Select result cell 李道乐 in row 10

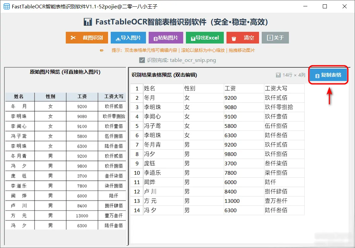[x=163, y=173]
